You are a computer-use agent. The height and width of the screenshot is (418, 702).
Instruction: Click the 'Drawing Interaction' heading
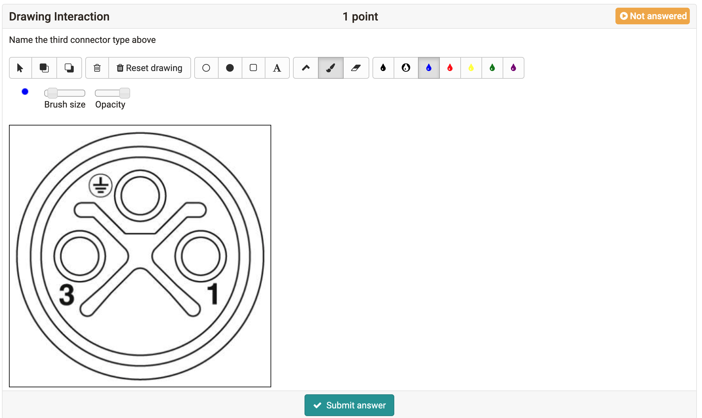coord(59,17)
